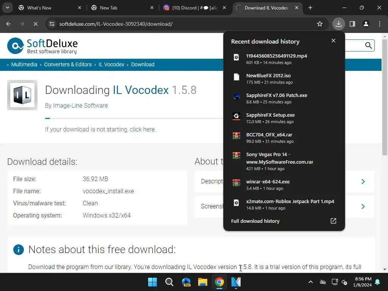Open SapphireFX Setup.exe download entry
Viewport: 388px width, 291px height.
[284, 118]
